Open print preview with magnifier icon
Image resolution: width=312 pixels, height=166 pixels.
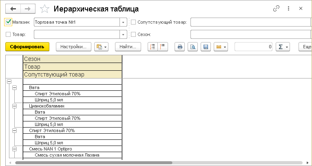point(193,47)
